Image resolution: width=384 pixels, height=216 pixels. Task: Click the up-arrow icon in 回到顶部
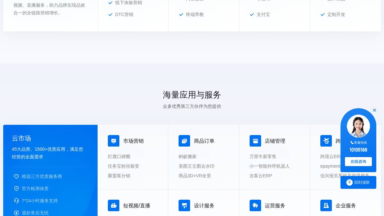349,182
